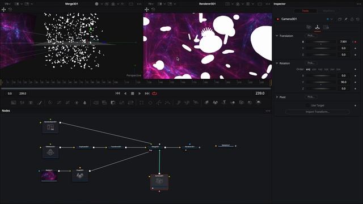Open Renderer3D1 viewer Fit zoom dropdown
Viewport: 363px width, 204px height.
coord(151,4)
